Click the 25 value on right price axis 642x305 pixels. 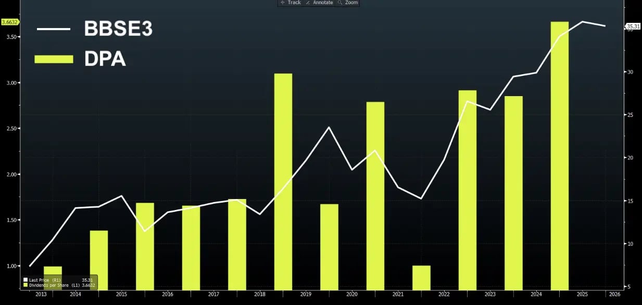coord(630,115)
